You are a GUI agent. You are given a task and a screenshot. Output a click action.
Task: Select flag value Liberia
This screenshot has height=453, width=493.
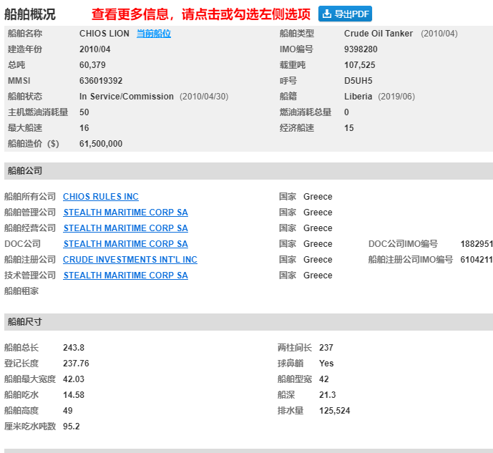[358, 97]
